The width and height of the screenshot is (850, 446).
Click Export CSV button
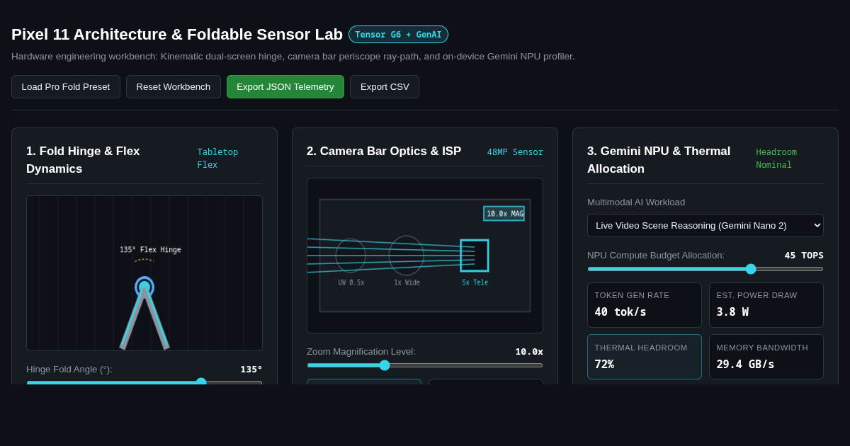385,86
